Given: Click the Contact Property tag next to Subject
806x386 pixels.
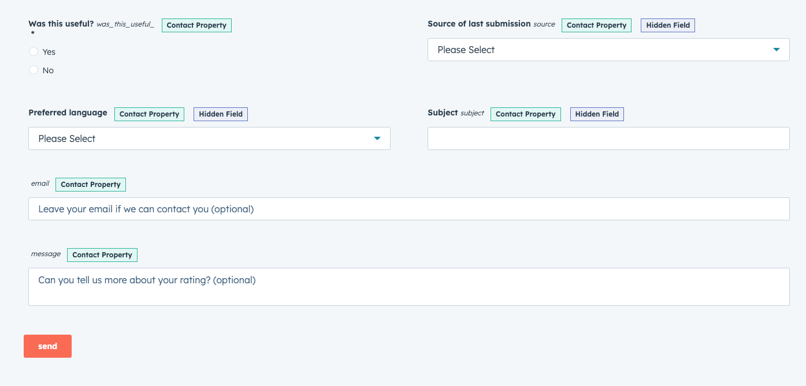Looking at the screenshot, I should (x=526, y=114).
